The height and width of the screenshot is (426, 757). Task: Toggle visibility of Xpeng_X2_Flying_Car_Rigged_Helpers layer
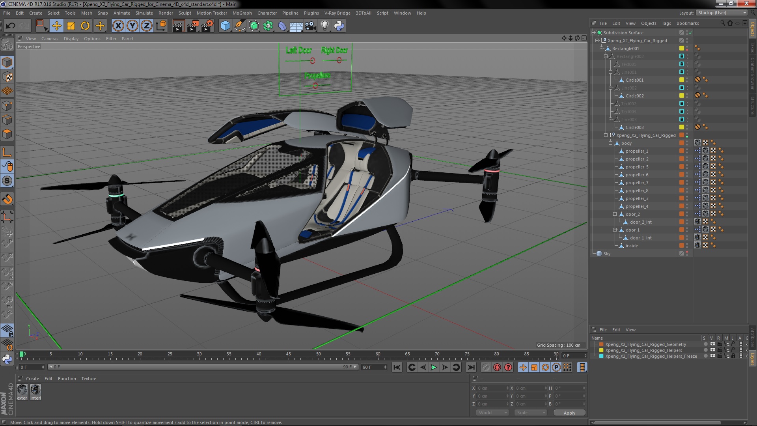pyautogui.click(x=712, y=350)
